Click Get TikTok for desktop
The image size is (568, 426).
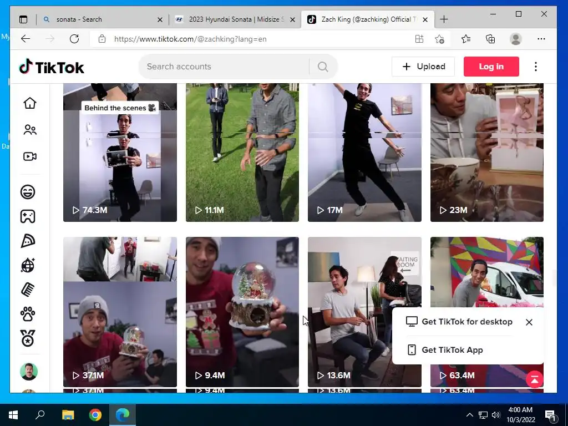point(459,322)
